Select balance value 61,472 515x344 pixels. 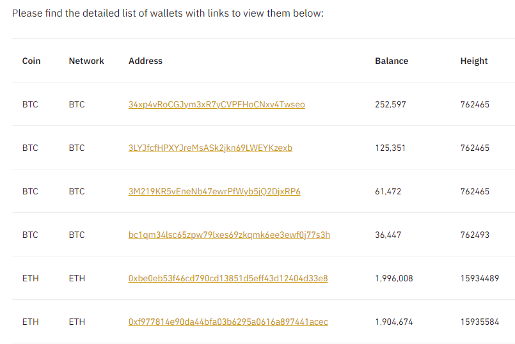pyautogui.click(x=388, y=192)
